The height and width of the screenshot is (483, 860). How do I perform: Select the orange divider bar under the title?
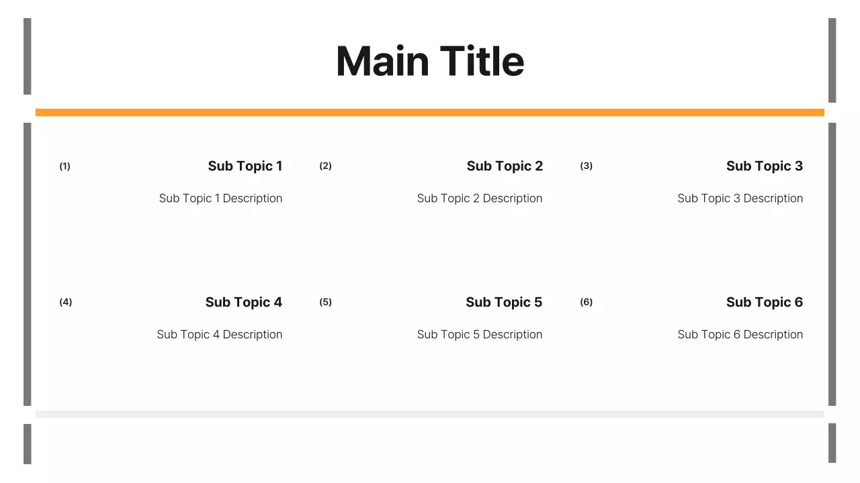[x=430, y=112]
